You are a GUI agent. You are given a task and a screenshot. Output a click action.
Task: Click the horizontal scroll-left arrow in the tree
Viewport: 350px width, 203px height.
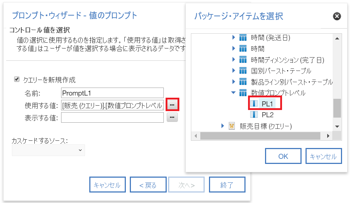point(196,136)
